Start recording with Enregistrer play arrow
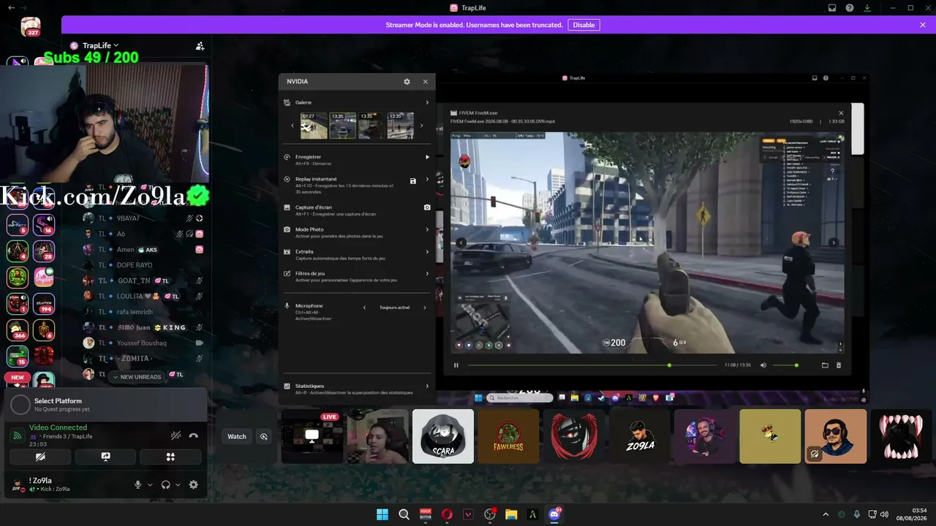 [x=427, y=157]
